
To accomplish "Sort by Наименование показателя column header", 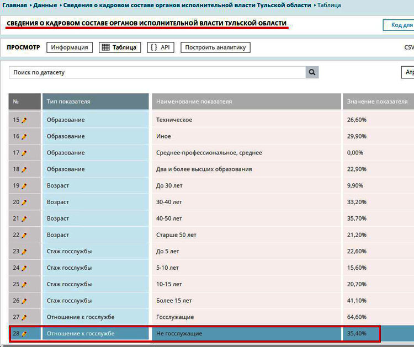I will click(x=246, y=102).
